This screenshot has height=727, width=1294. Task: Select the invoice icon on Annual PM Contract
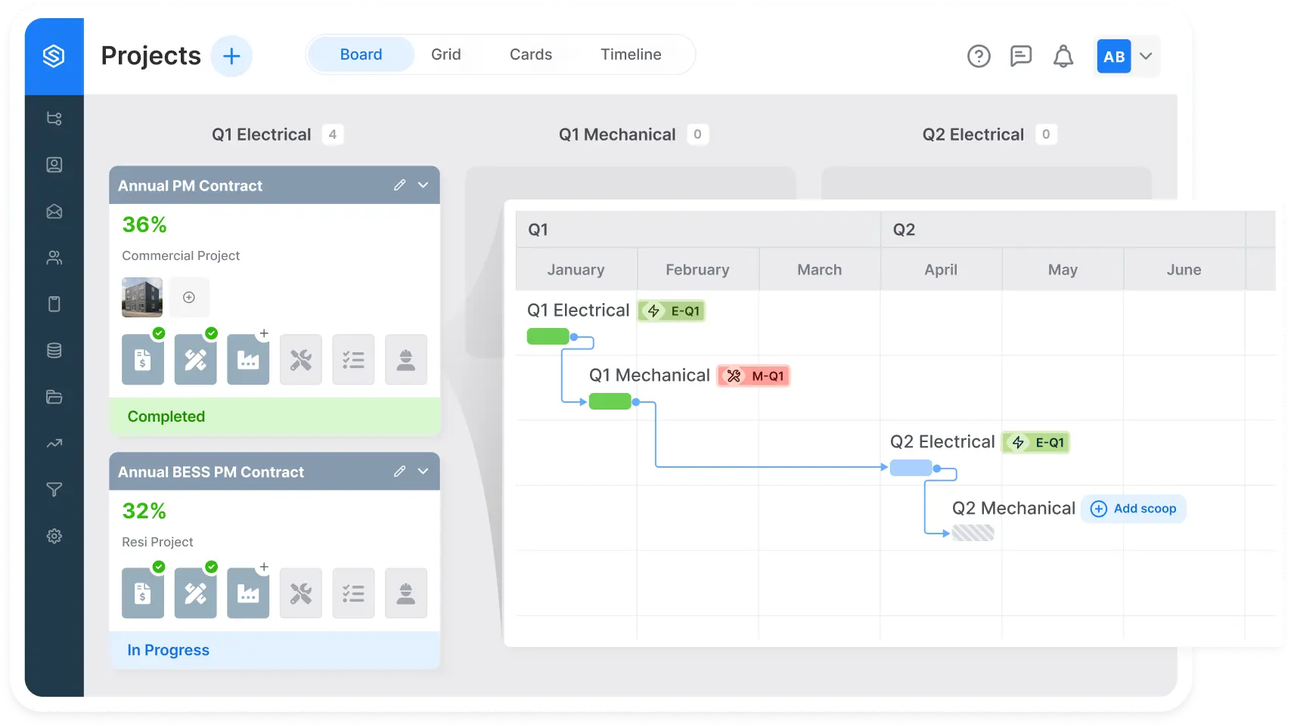[x=142, y=360]
